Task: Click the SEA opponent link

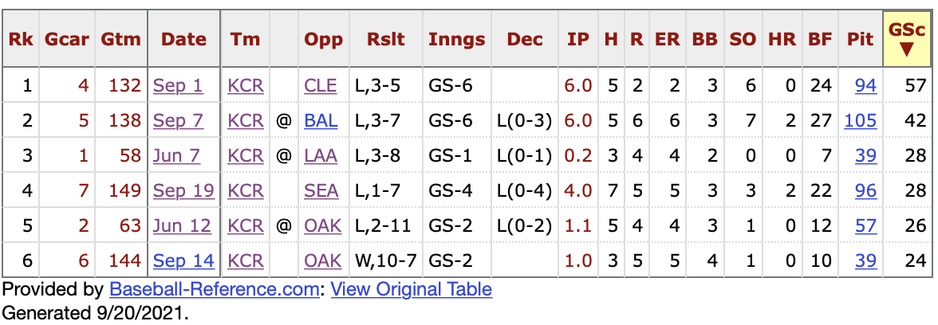Action: tap(321, 190)
